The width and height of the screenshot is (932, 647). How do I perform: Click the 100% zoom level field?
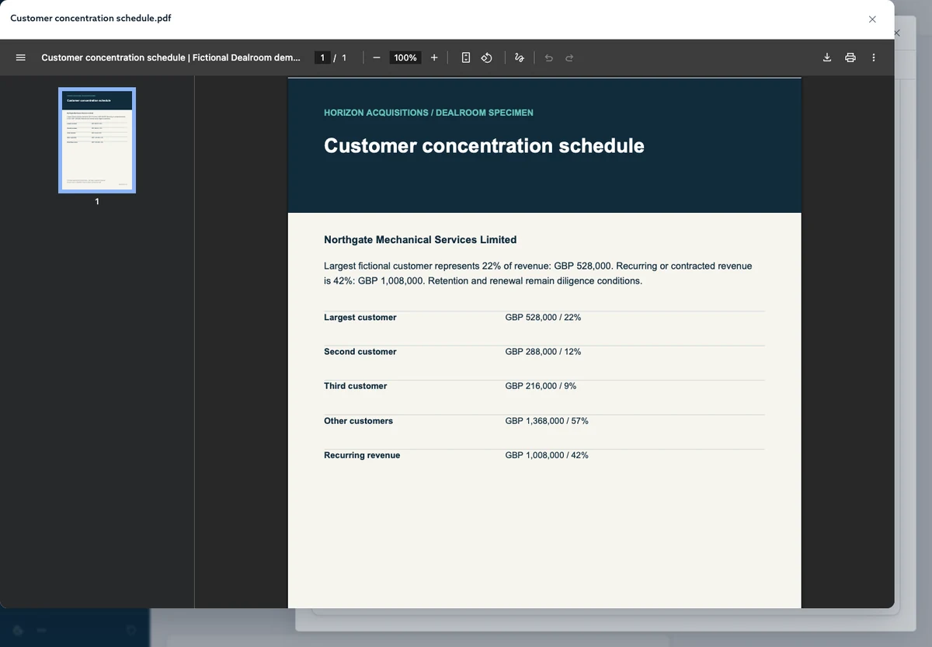pyautogui.click(x=405, y=57)
